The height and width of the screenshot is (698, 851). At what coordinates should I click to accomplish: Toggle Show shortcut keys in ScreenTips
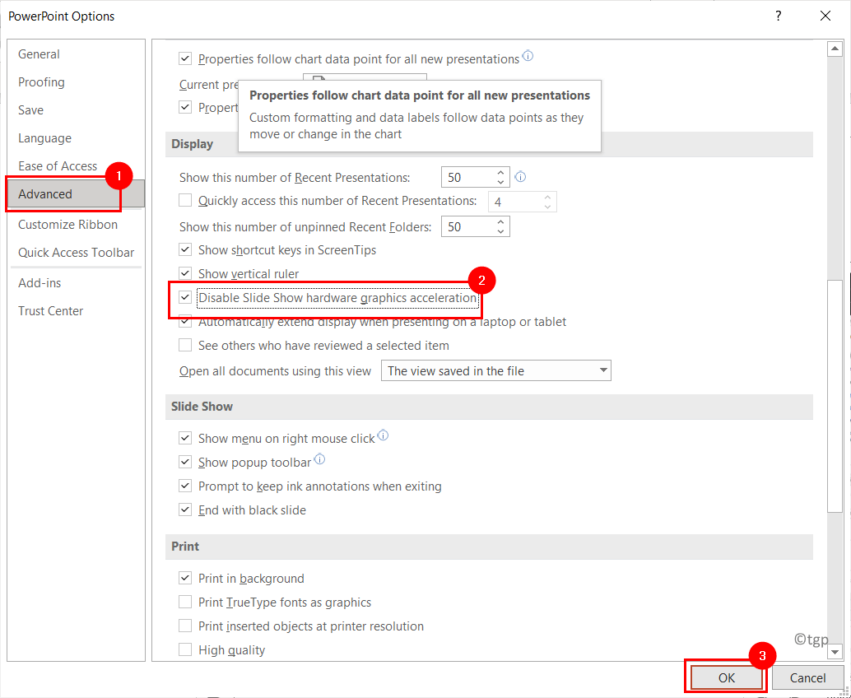click(x=186, y=250)
